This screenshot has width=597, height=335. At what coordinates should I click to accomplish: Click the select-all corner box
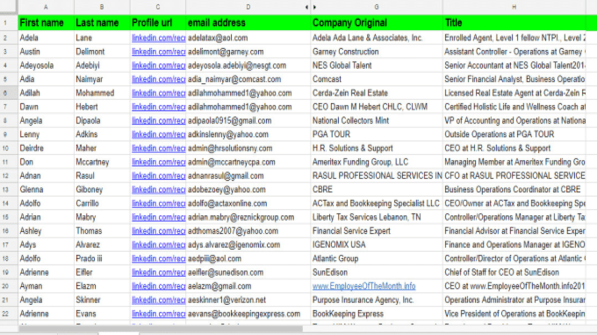point(9,7)
